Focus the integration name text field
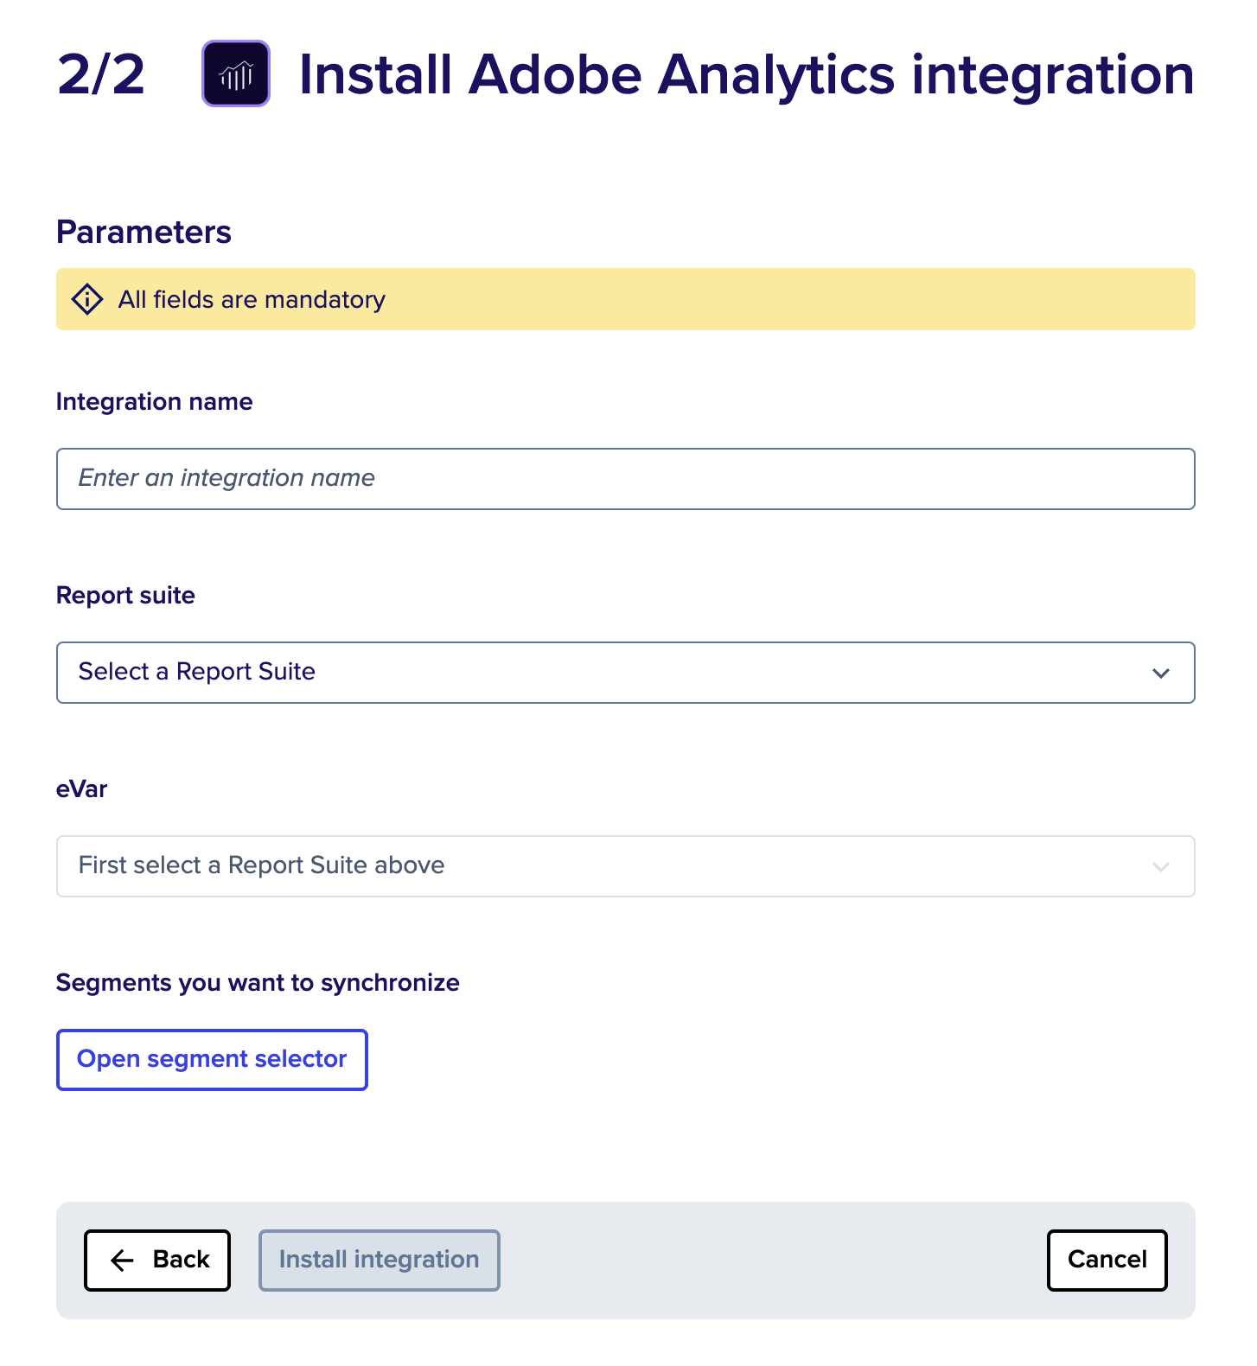 coord(626,479)
